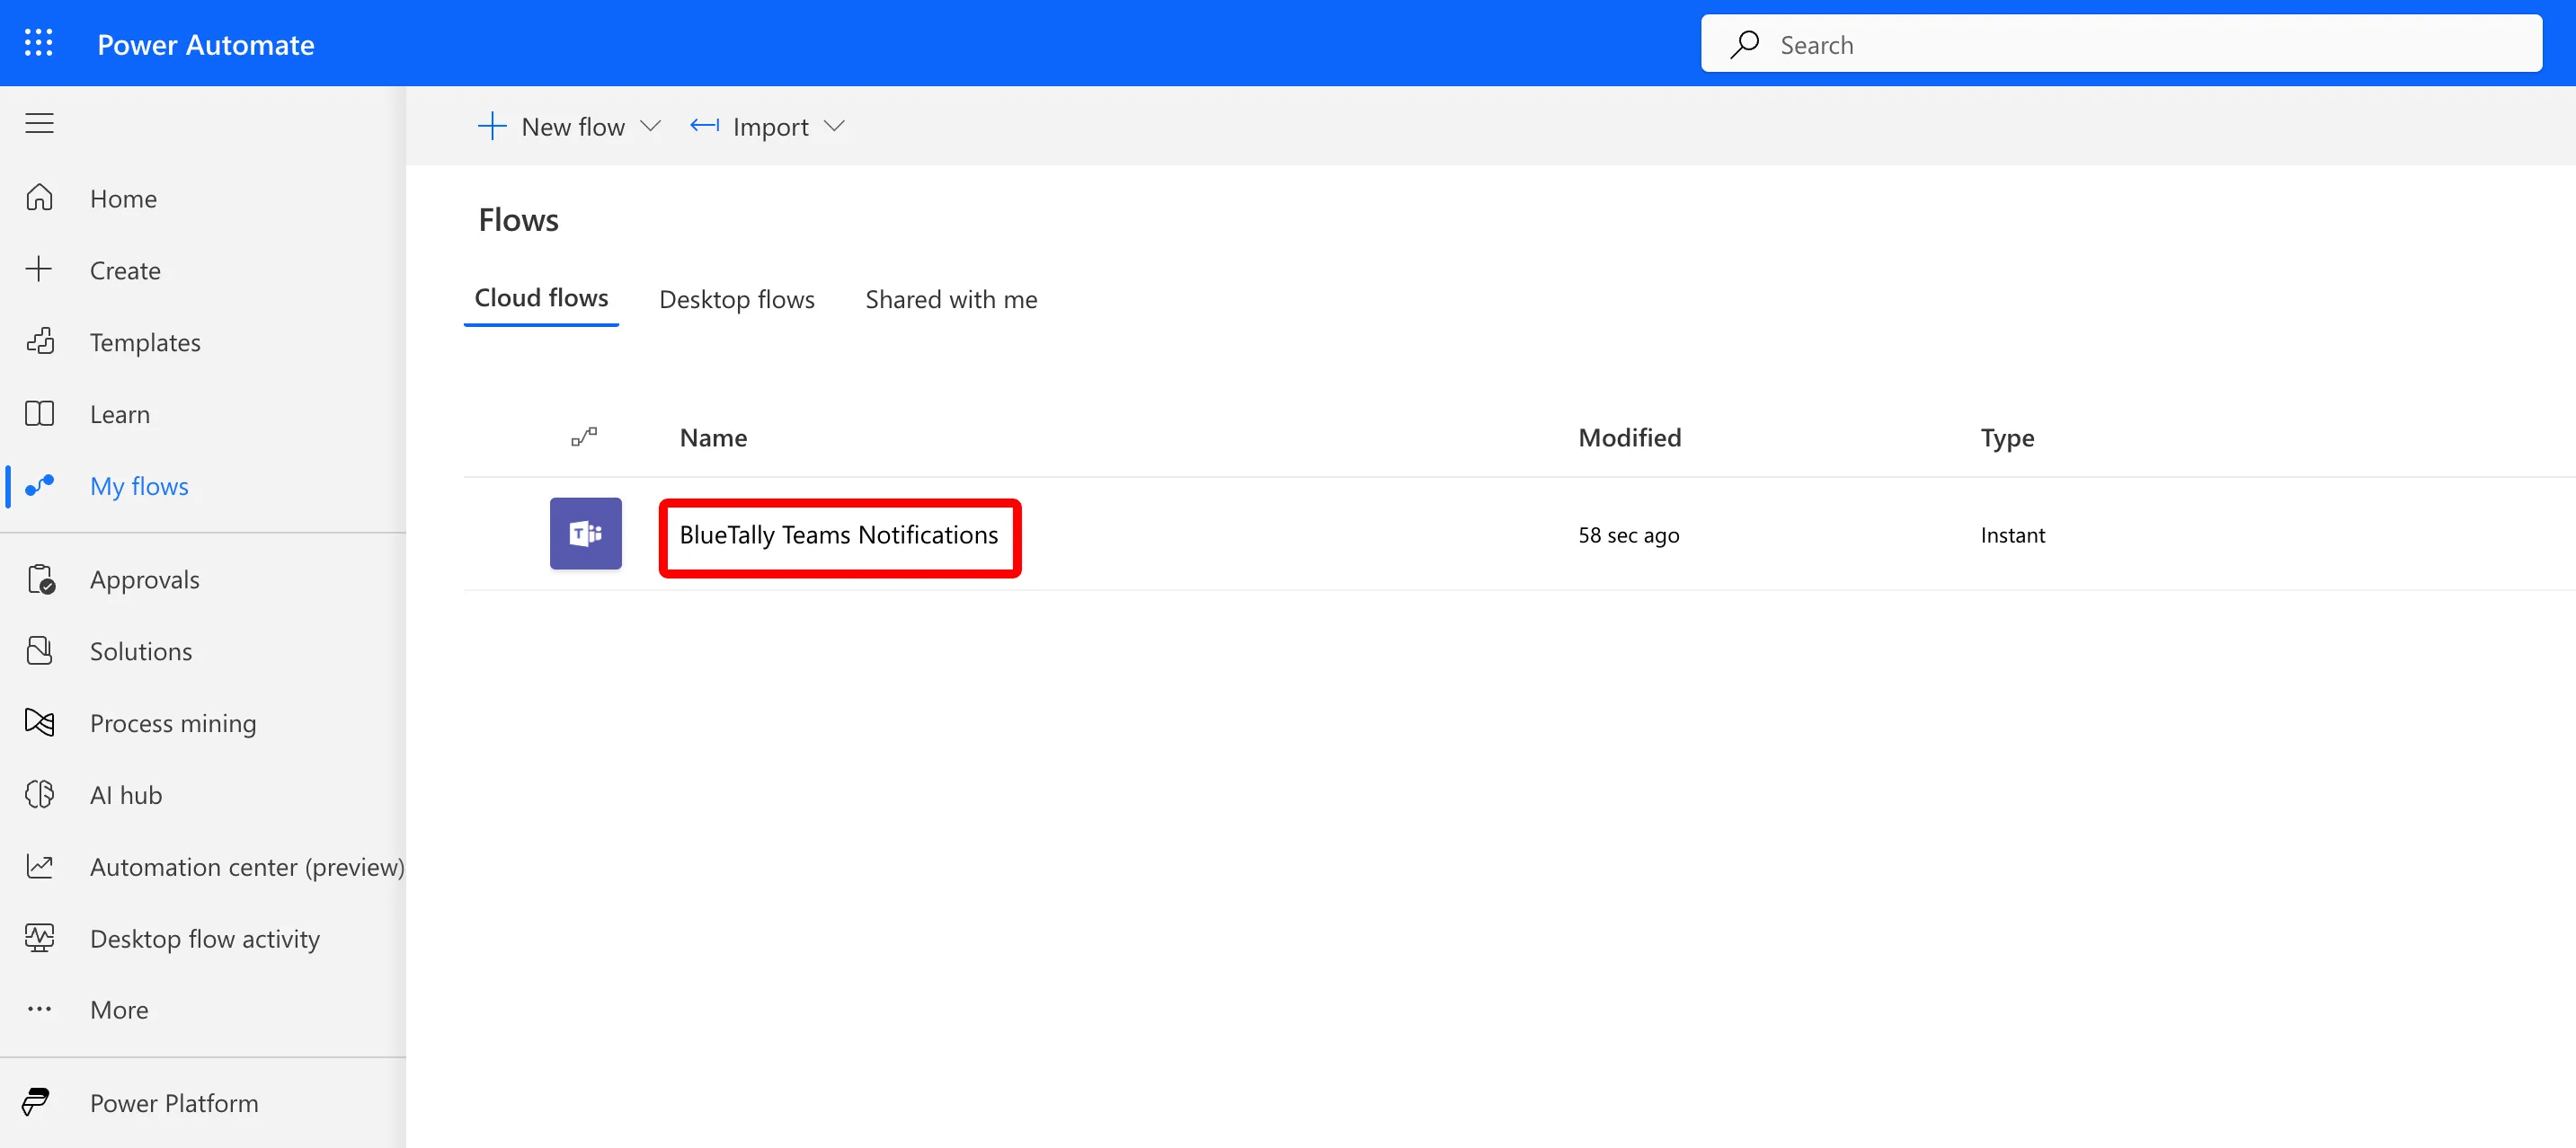Click the Approvals clipboard icon
Image resolution: width=2576 pixels, height=1148 pixels.
[41, 579]
